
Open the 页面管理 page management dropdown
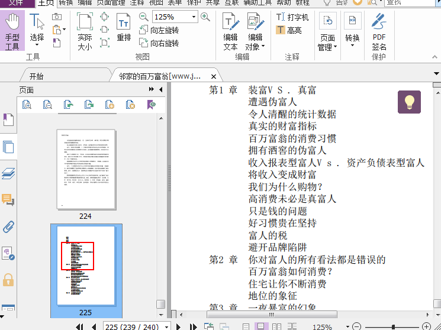pos(328,32)
